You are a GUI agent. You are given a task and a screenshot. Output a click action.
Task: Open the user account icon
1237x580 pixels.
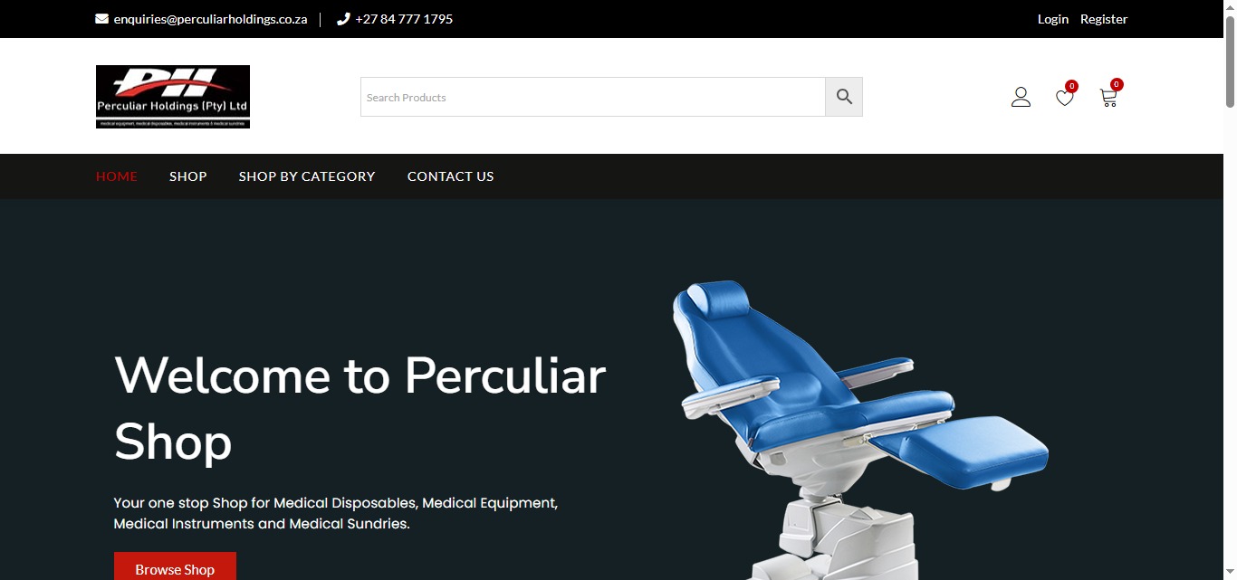coord(1021,97)
